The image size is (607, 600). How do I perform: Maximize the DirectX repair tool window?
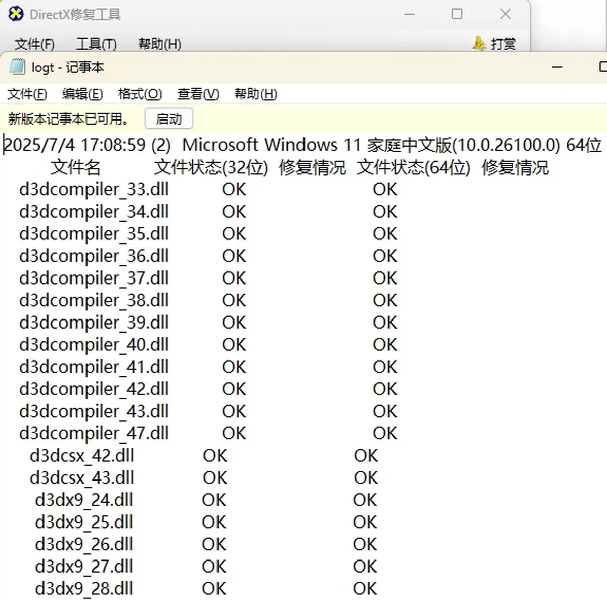click(457, 14)
